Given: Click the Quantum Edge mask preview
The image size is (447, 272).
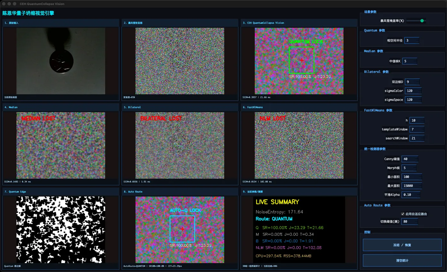Looking at the screenshot, I should (61, 229).
